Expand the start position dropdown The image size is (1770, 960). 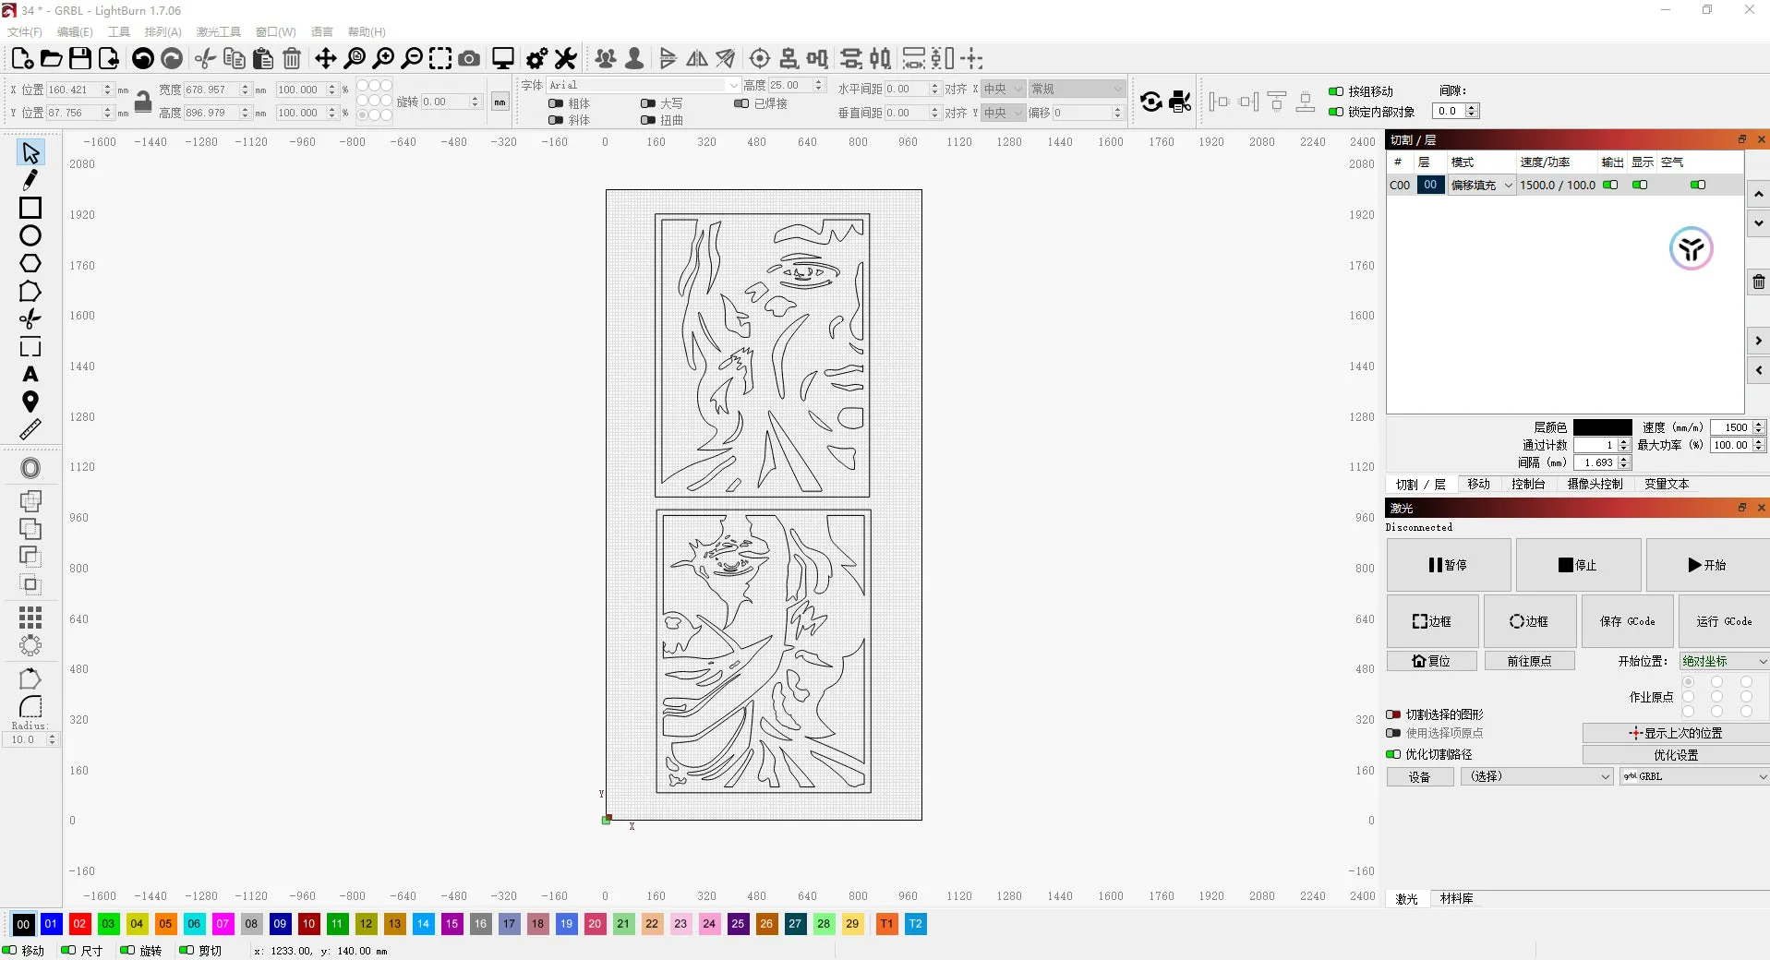(1723, 661)
